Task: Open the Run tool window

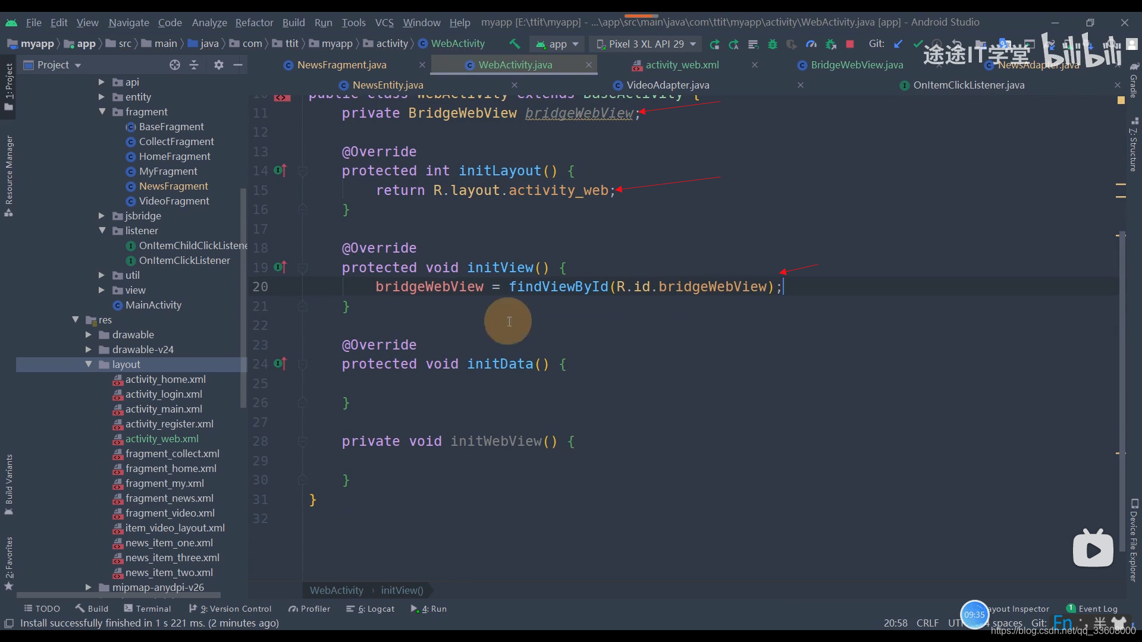Action: (x=429, y=609)
